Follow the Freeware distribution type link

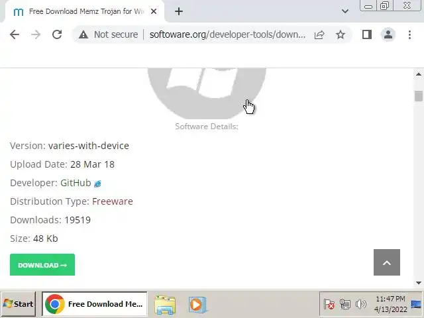click(x=113, y=201)
